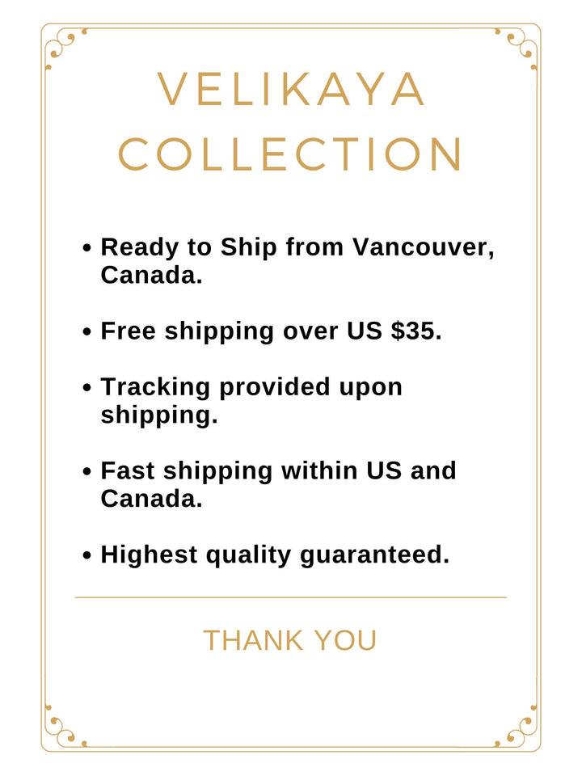
Task: Click the bullet dot beside "Tracking provided"
Action: coord(88,388)
